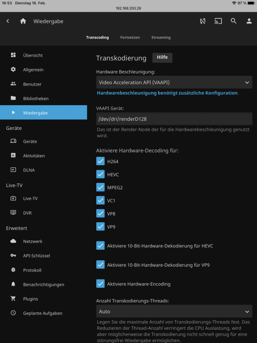Toggle the VP9 decoding checkbox
The height and width of the screenshot is (343, 257).
coord(100,227)
